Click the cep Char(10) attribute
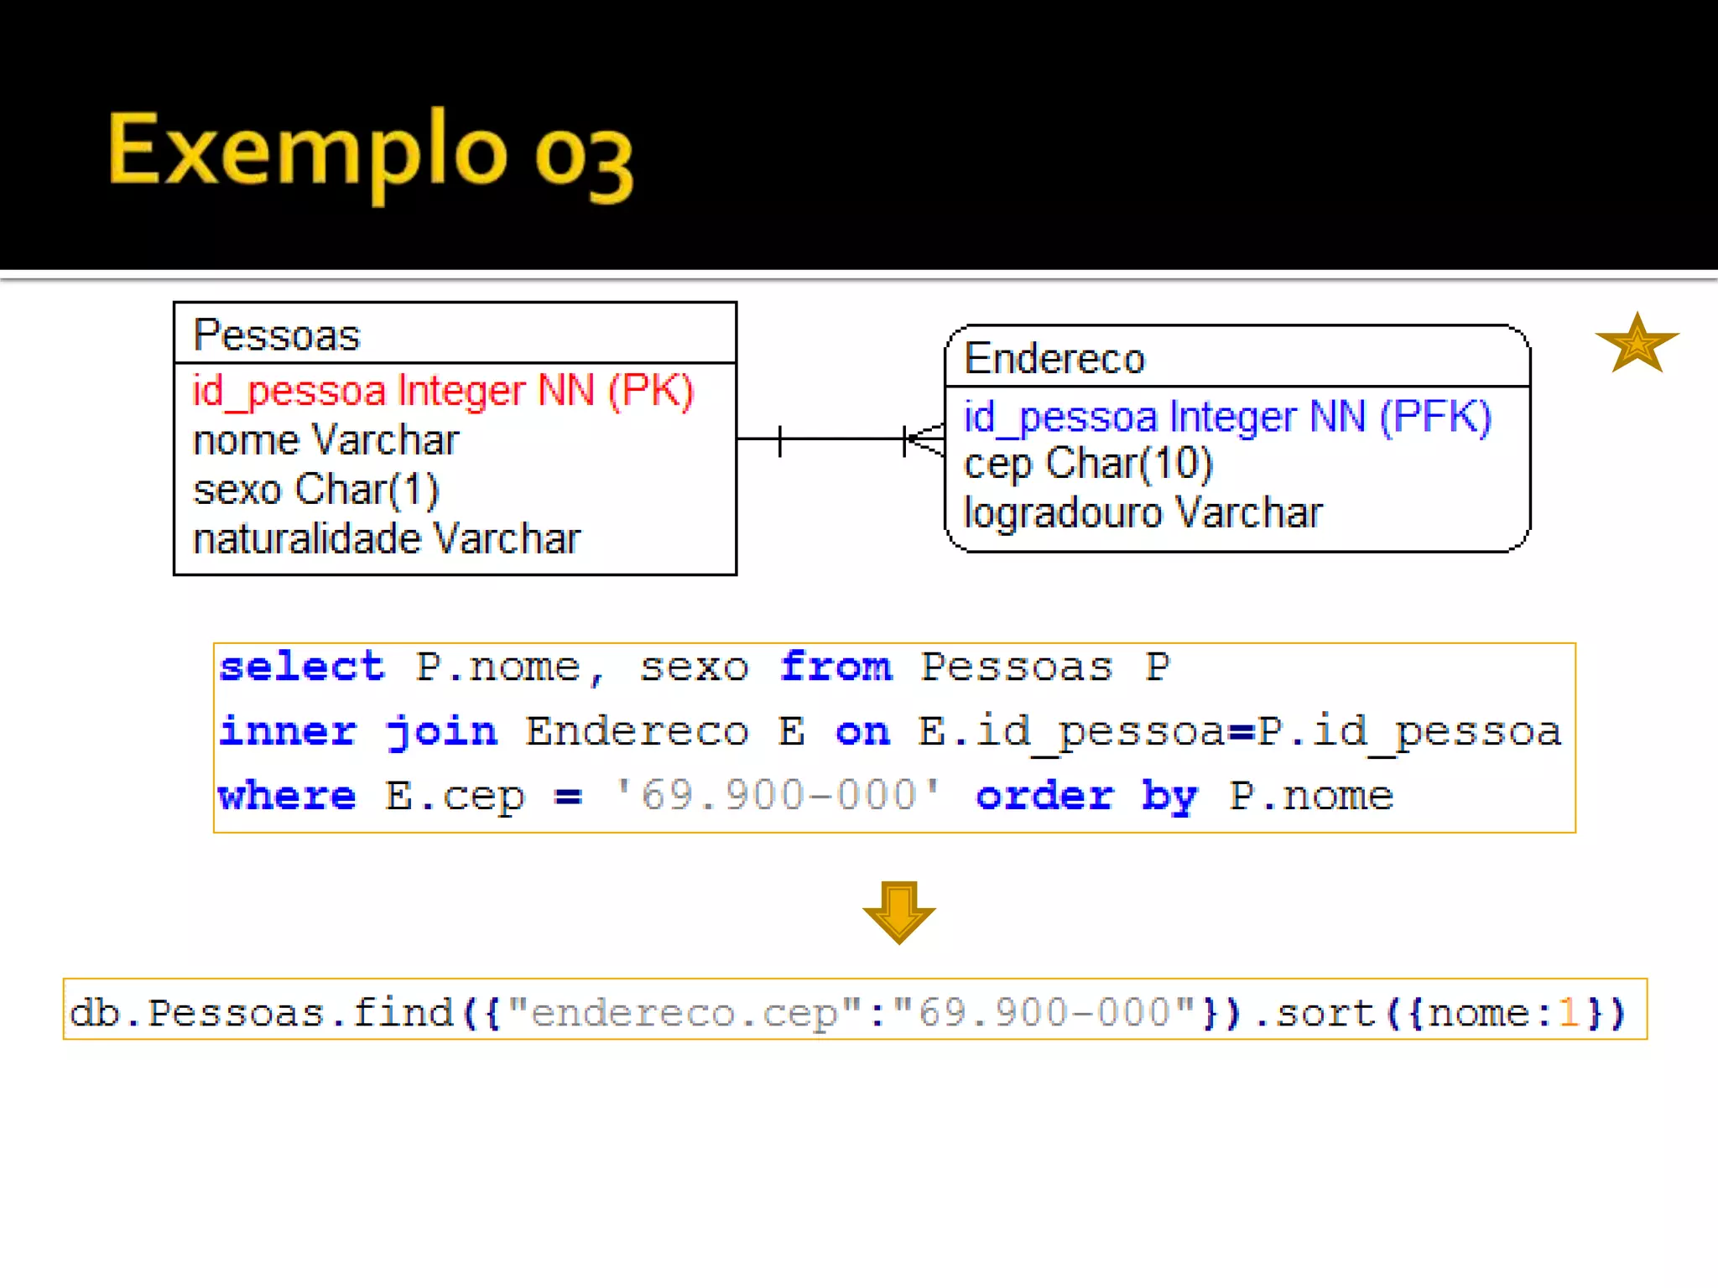The image size is (1718, 1288). pyautogui.click(x=1088, y=464)
